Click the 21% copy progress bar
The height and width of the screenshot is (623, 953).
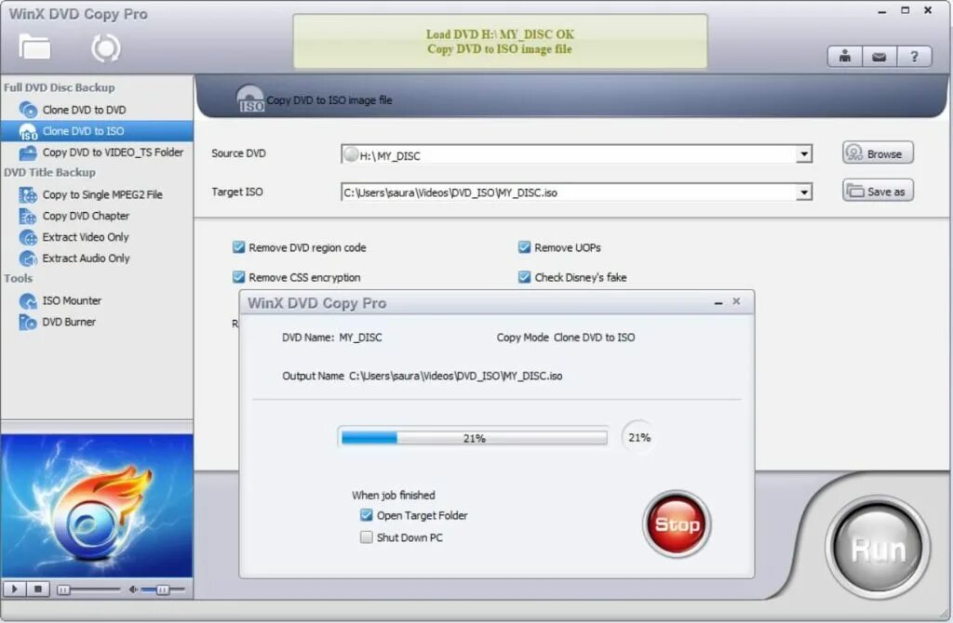474,437
